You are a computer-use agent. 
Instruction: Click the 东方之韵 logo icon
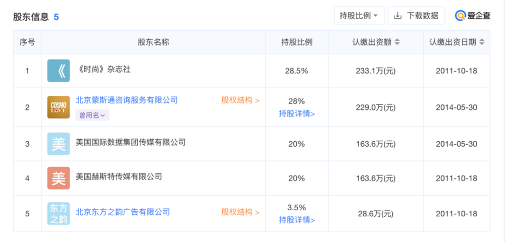click(x=58, y=213)
